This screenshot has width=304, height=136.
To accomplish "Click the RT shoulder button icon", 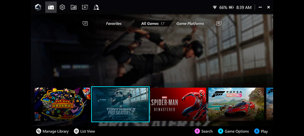I will tap(219, 23).
